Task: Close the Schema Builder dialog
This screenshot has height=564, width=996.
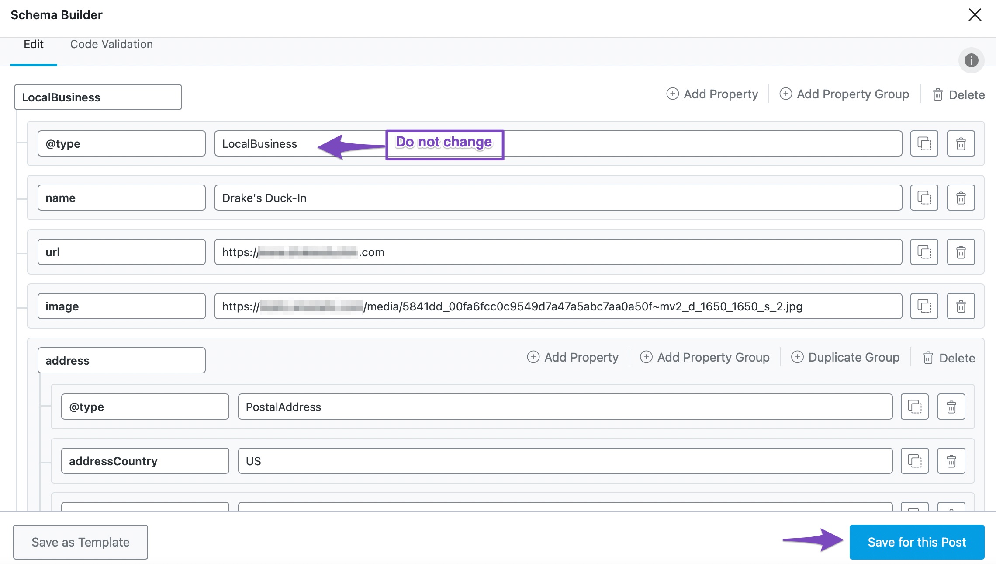Action: click(x=975, y=15)
